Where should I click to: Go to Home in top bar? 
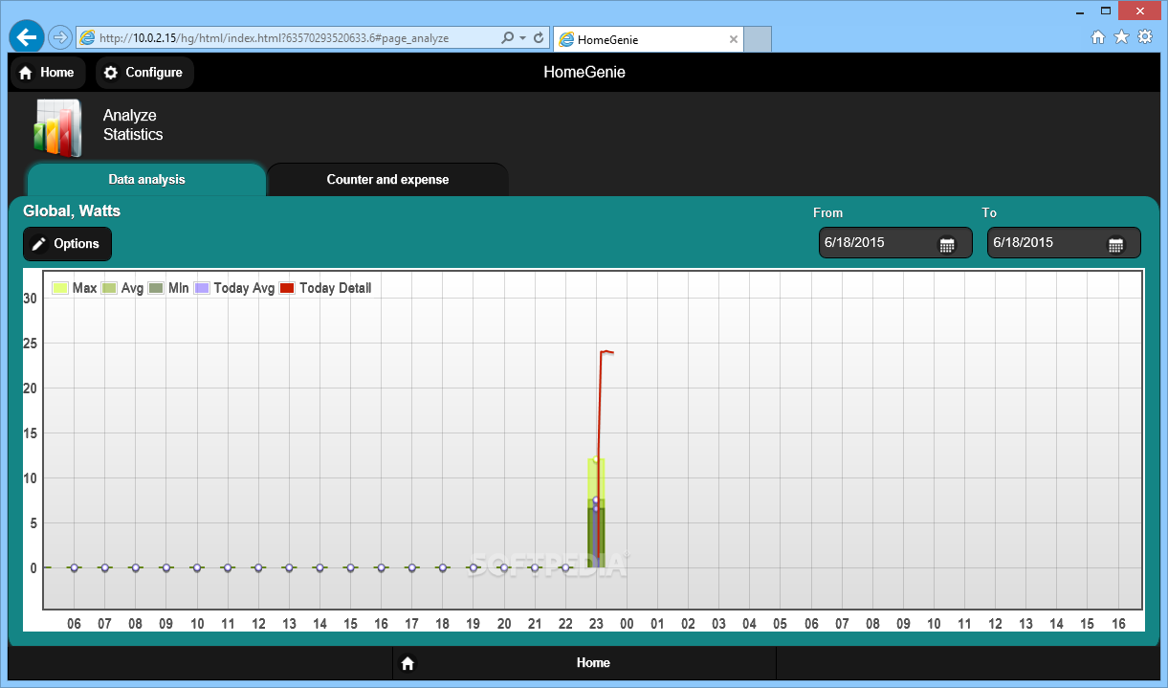pos(47,73)
